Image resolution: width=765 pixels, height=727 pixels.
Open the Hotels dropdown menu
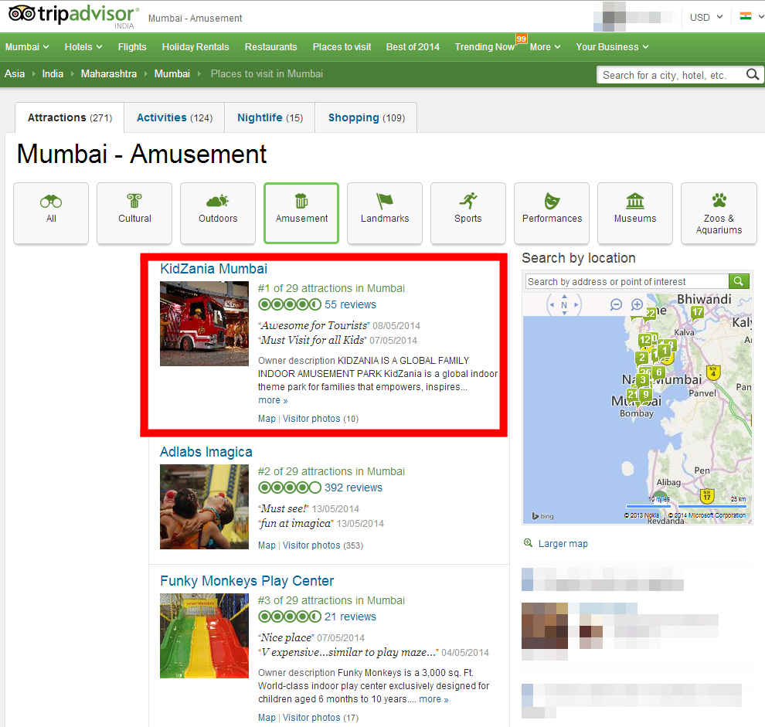(x=83, y=47)
